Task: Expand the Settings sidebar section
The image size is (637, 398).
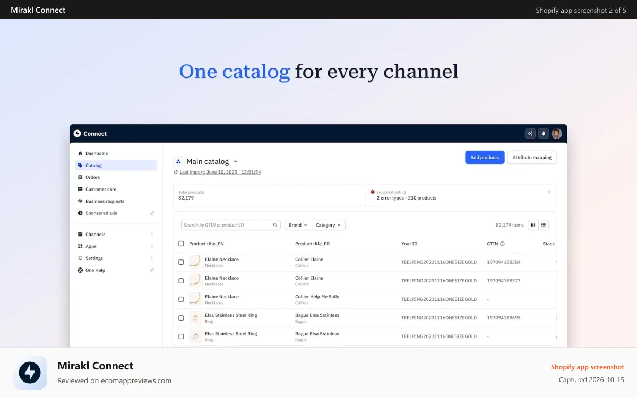Action: tap(152, 258)
